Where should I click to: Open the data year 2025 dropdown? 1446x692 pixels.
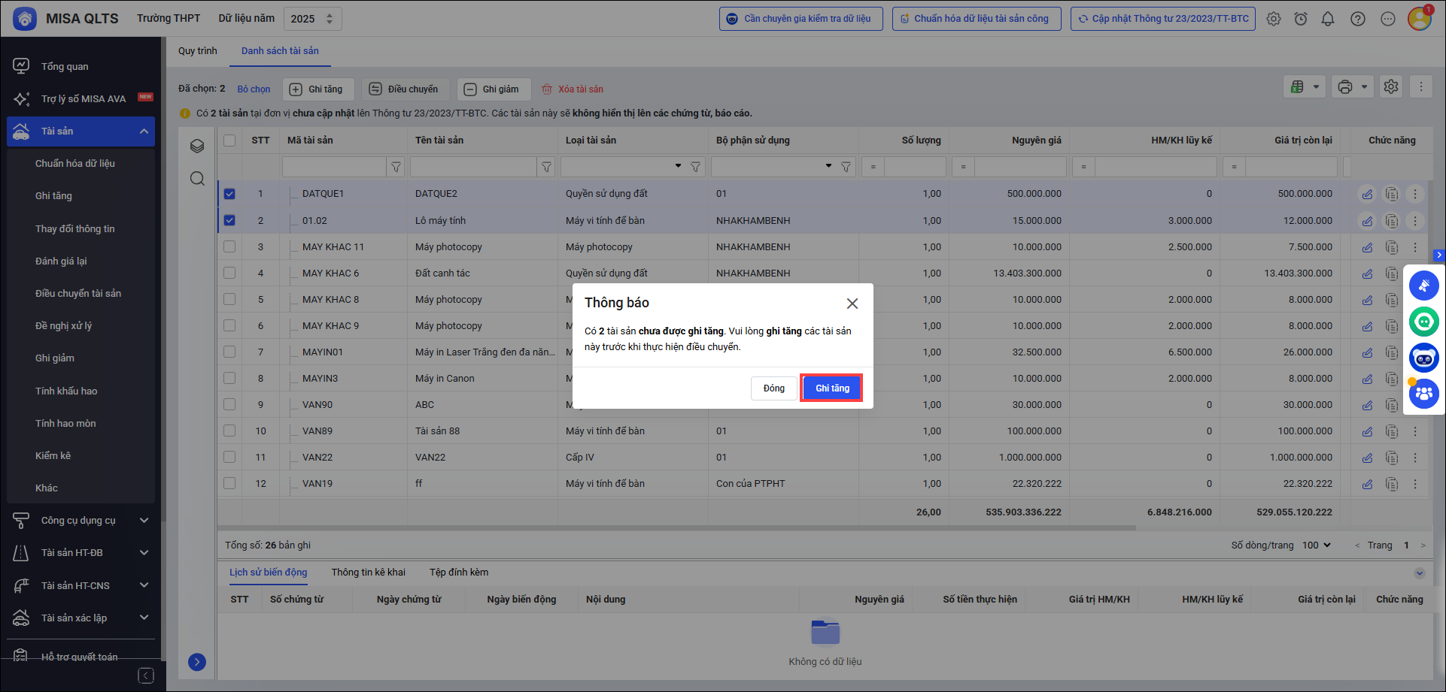(312, 19)
